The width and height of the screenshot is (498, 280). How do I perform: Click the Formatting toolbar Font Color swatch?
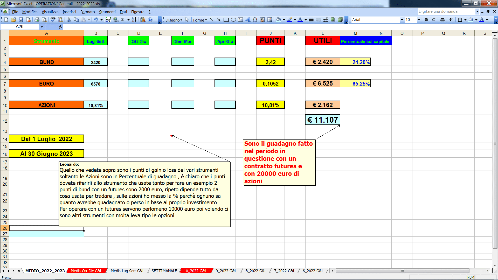(x=482, y=20)
